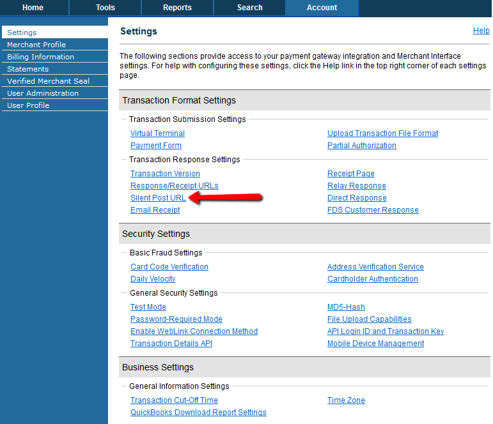The width and height of the screenshot is (493, 424).
Task: Click the Help link
Action: pyautogui.click(x=481, y=31)
